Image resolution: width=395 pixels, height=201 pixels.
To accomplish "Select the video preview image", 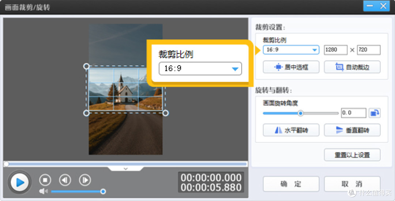I will pyautogui.click(x=125, y=89).
